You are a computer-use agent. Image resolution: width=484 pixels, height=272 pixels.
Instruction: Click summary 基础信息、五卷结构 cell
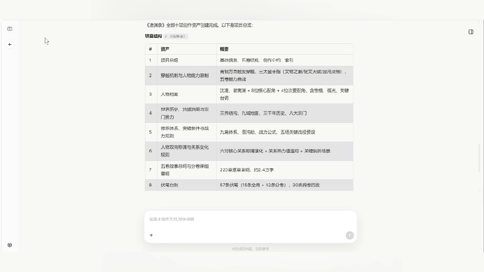tap(284, 60)
